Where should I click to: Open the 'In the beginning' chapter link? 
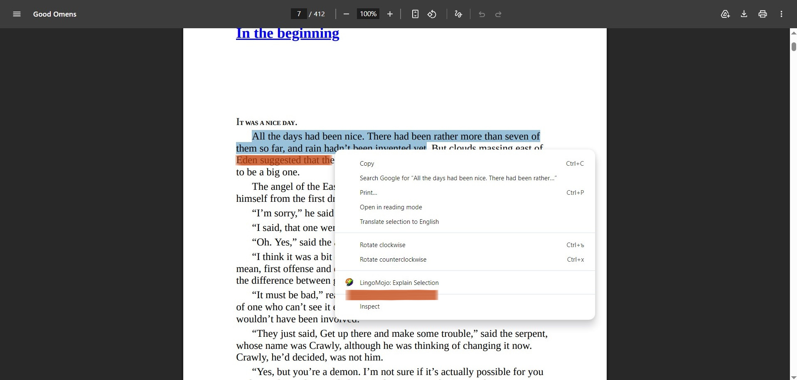click(x=288, y=33)
